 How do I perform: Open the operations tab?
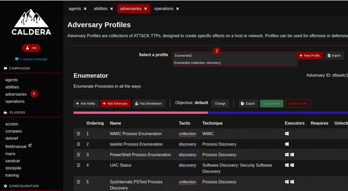pyautogui.click(x=164, y=8)
